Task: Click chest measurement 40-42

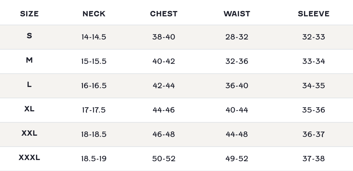Action: (164, 61)
